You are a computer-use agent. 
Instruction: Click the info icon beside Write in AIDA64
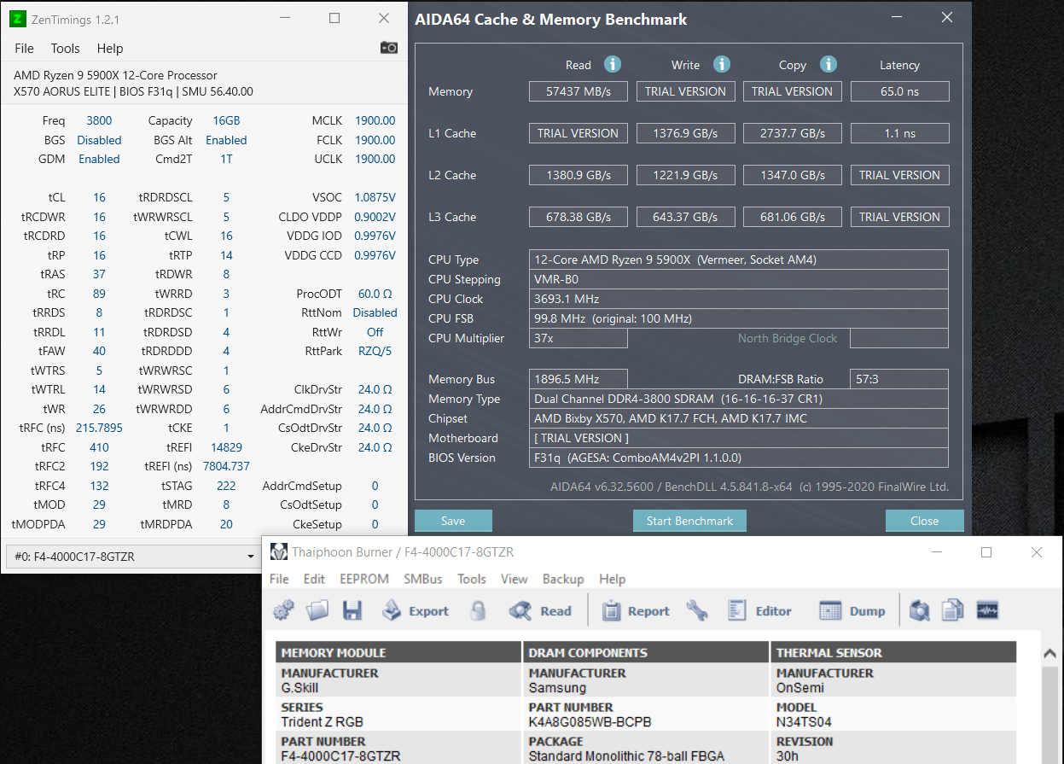[x=722, y=64]
